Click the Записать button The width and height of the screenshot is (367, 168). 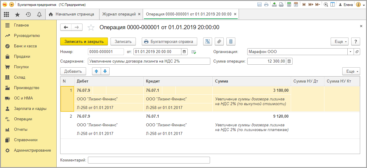(123, 41)
